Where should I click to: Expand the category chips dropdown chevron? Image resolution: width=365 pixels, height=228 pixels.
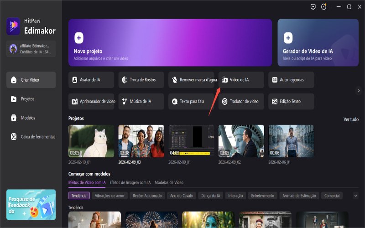[356, 196]
